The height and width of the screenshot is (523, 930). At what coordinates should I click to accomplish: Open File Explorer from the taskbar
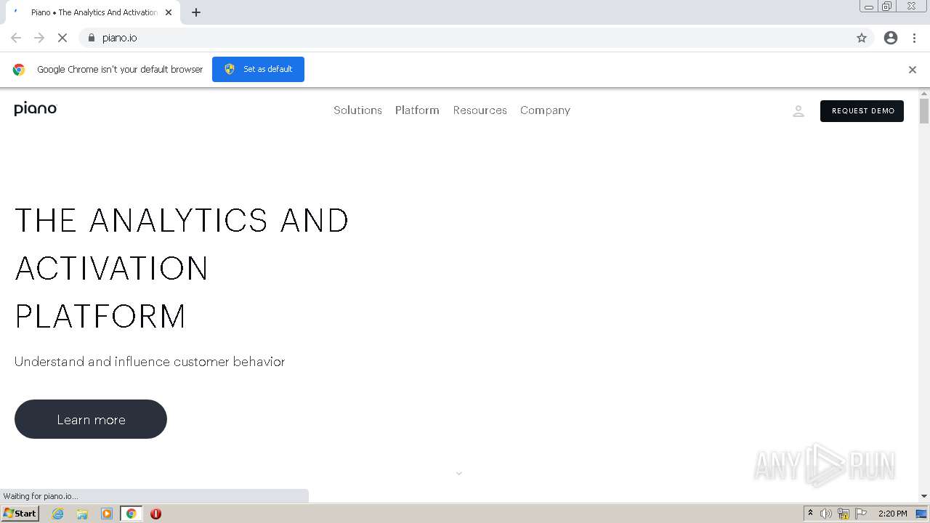[x=82, y=514]
